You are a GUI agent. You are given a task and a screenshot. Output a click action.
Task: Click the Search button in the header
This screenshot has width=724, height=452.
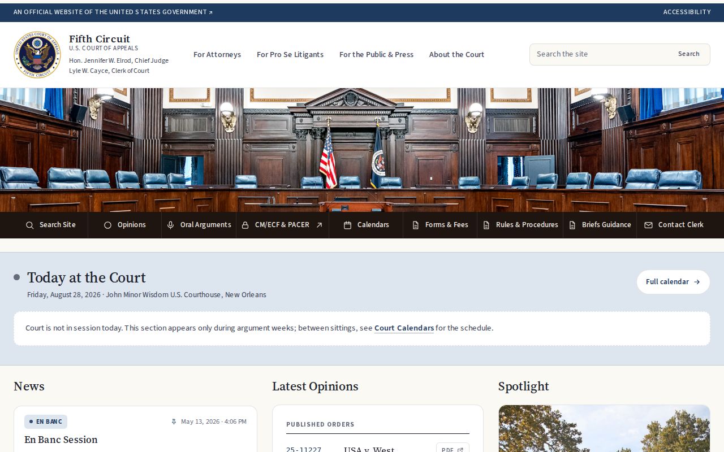(x=688, y=54)
